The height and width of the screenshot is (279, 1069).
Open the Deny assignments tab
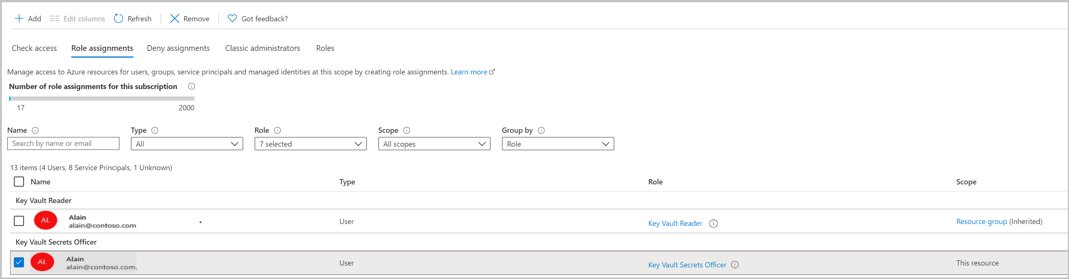178,48
